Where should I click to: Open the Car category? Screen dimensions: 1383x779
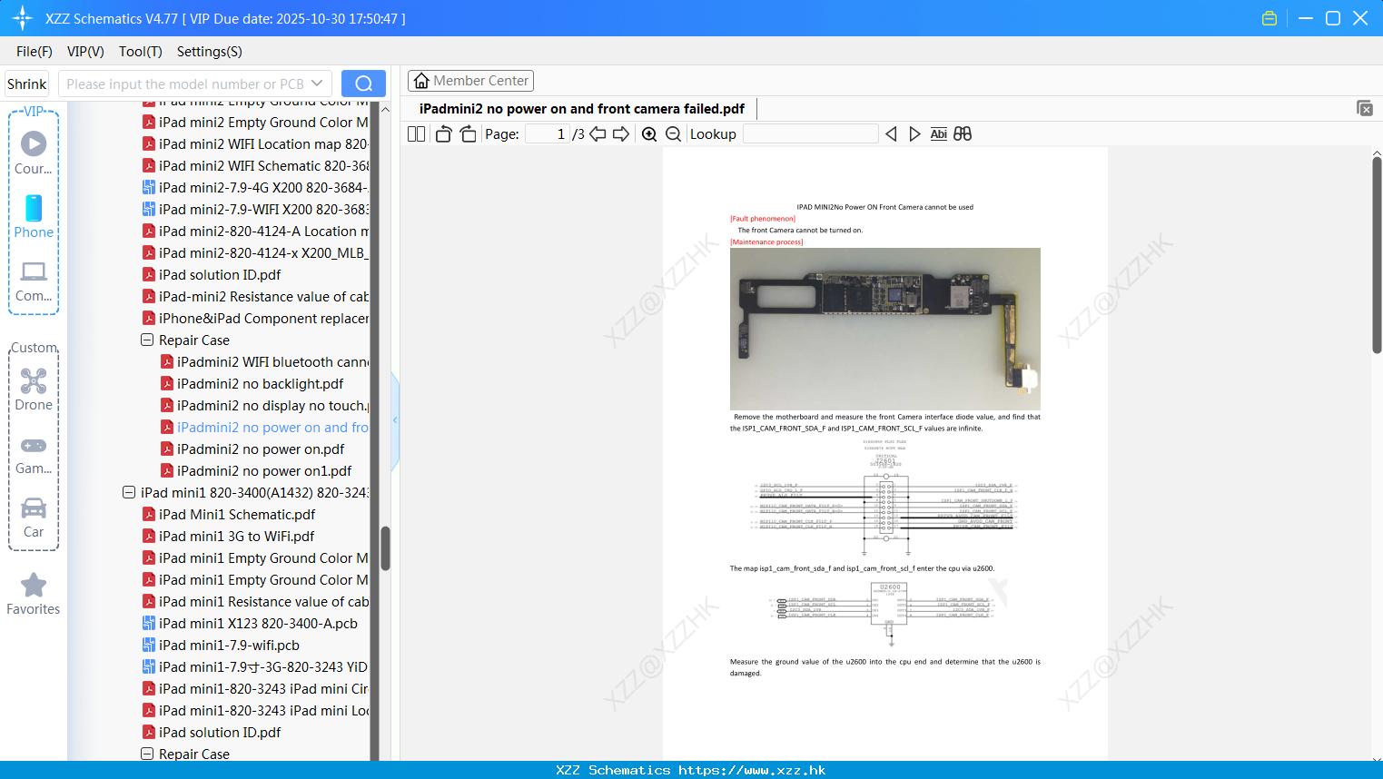[34, 518]
